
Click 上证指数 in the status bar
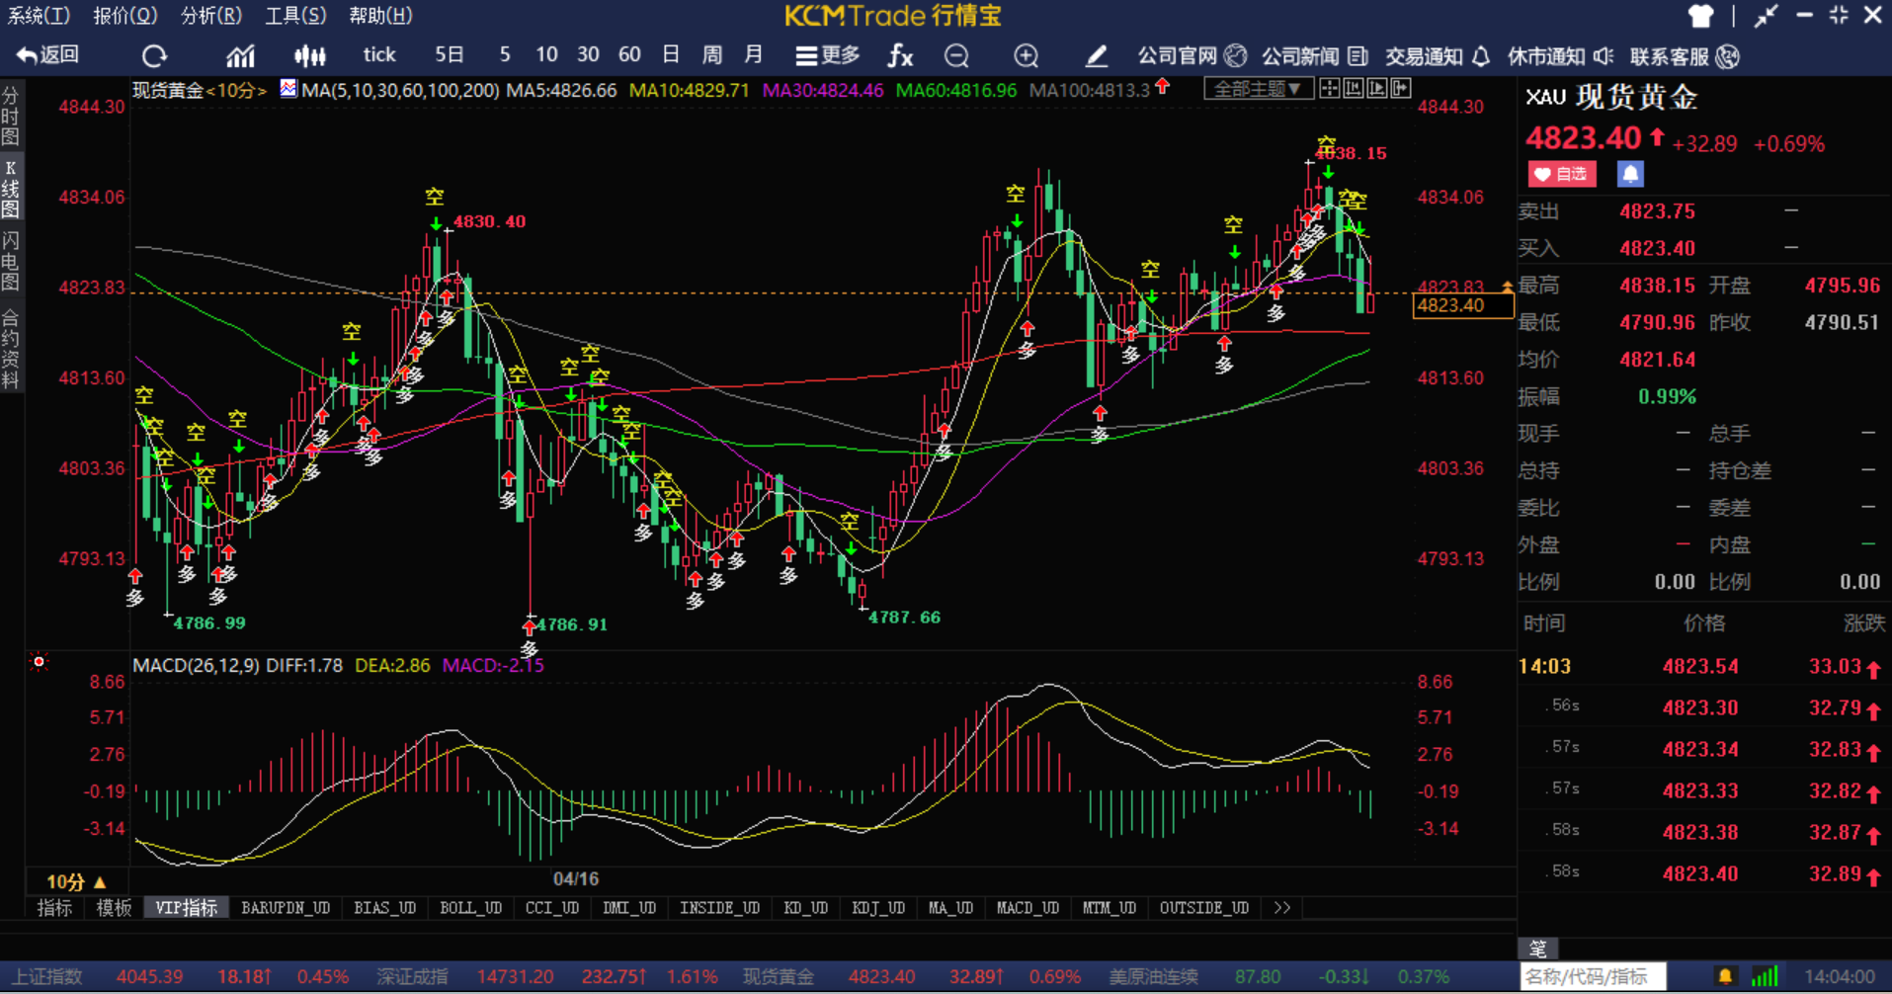(46, 977)
